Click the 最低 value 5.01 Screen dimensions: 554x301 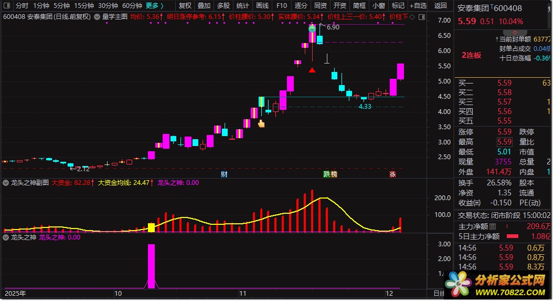click(504, 152)
